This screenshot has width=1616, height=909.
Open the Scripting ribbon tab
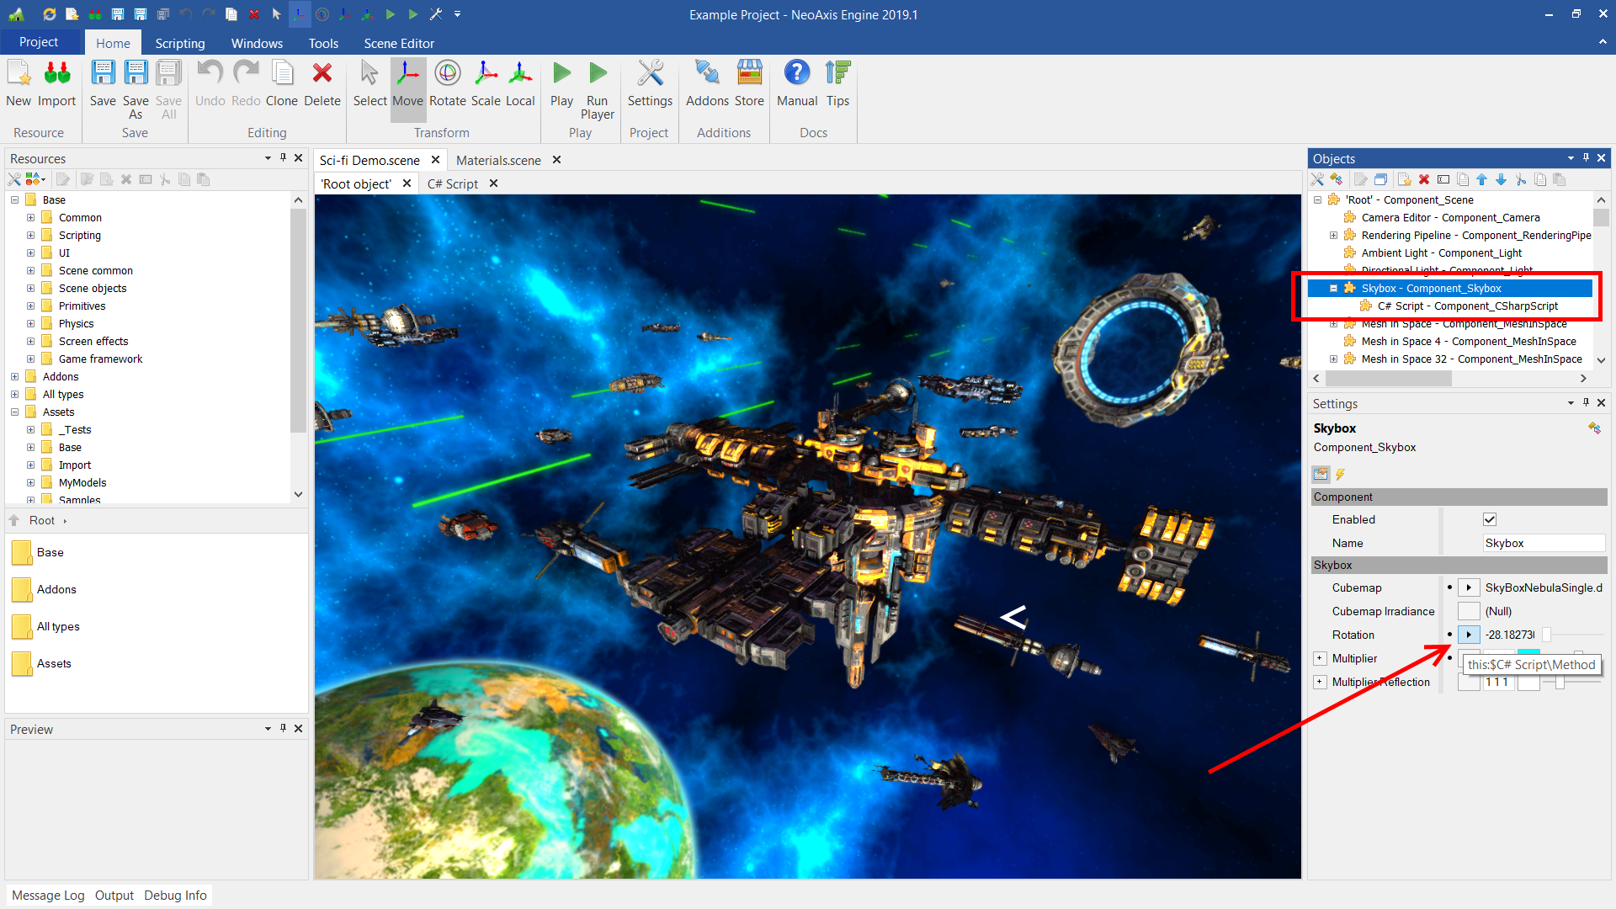(179, 43)
